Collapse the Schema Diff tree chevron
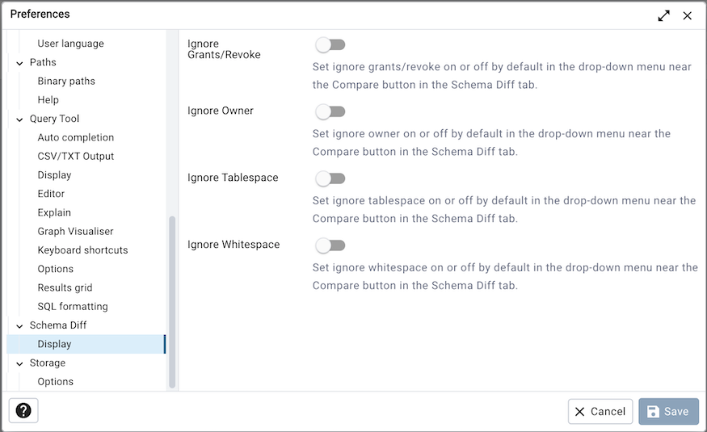707x432 pixels. point(20,326)
